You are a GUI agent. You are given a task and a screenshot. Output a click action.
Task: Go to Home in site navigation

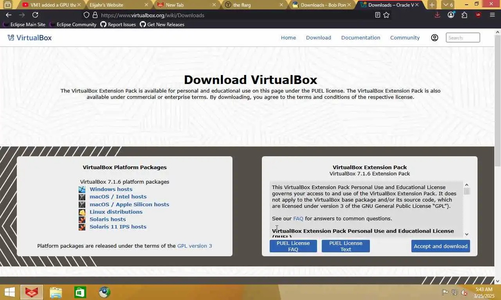[288, 37]
